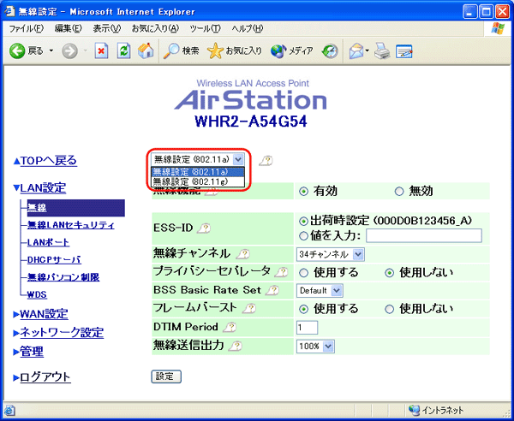The width and height of the screenshot is (514, 421).
Task: Click the Stop loading icon
Action: pos(101,51)
